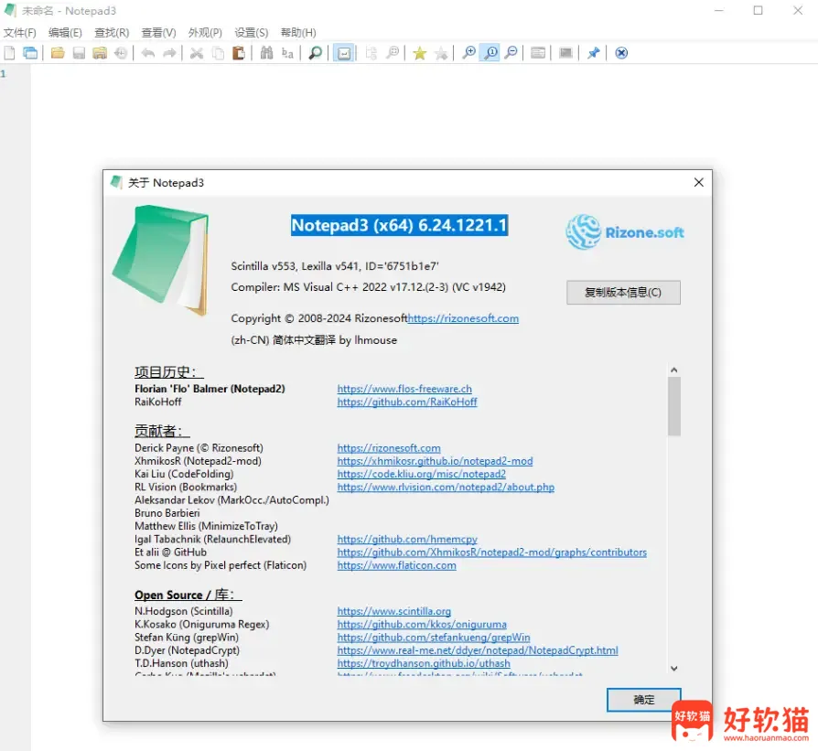Screen dimensions: 818x751
Task: Toggle the word wrap toolbar button
Action: click(343, 53)
